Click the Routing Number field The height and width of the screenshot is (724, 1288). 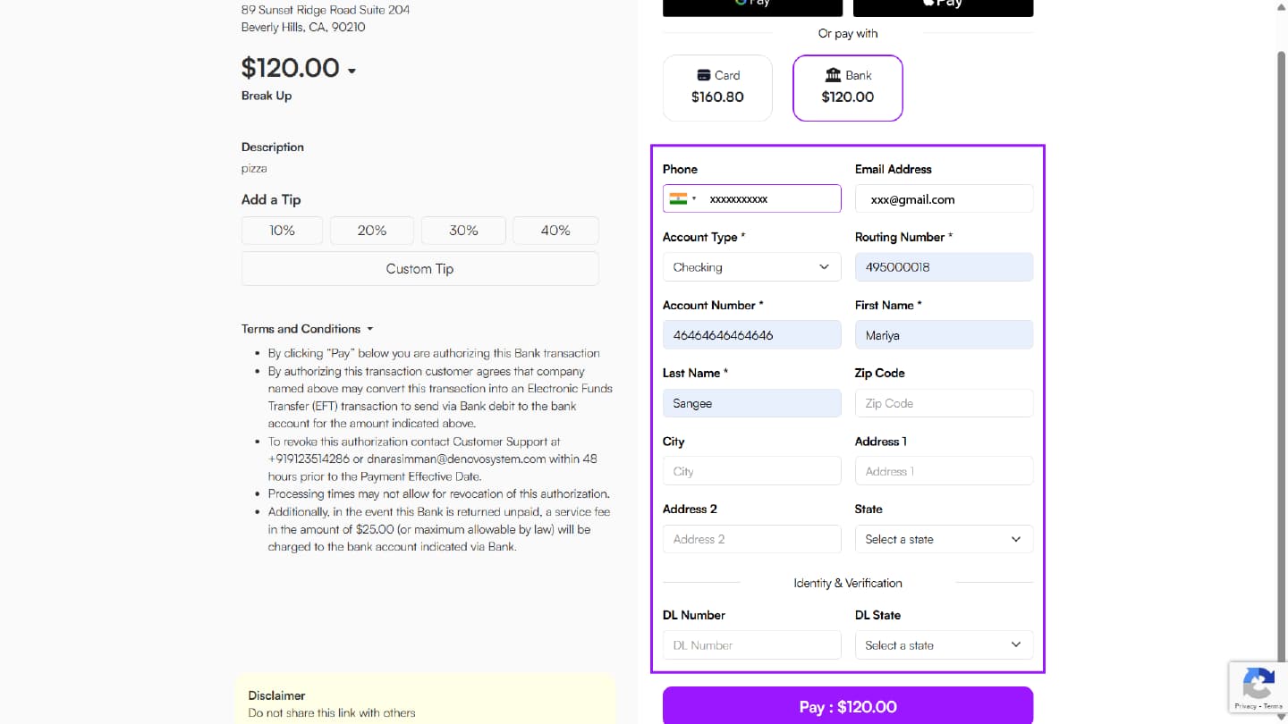pyautogui.click(x=944, y=267)
